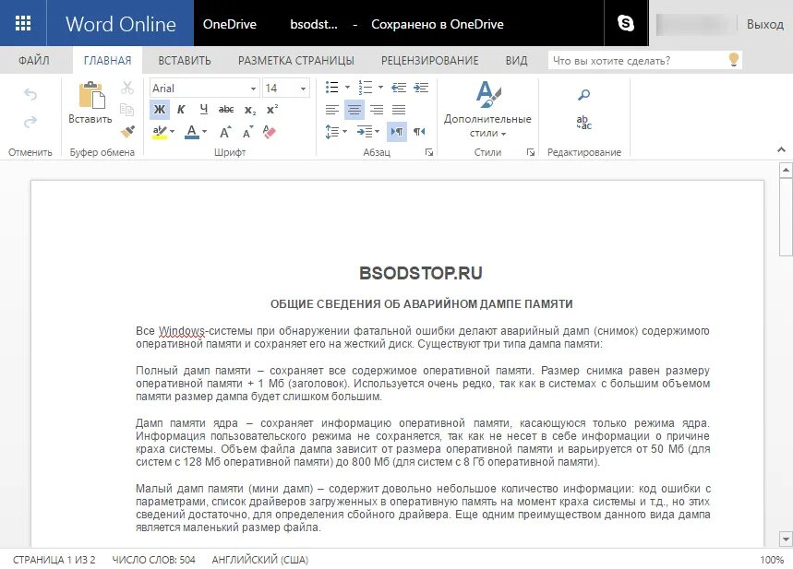Apply the blue font color A
Screen dimensions: 793x569
[192, 132]
